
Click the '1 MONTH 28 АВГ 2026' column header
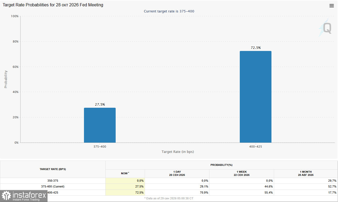tap(306, 173)
